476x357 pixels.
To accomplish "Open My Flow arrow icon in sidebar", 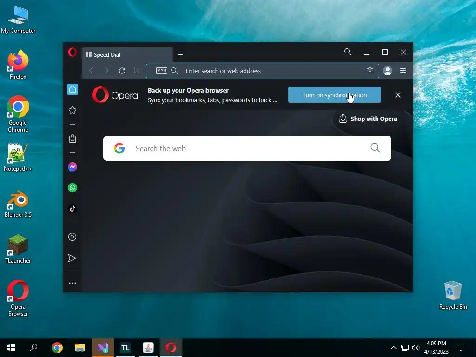I will 72,258.
